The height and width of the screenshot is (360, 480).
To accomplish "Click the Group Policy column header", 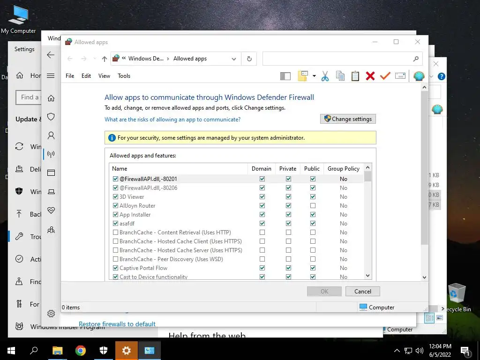I will (x=344, y=169).
